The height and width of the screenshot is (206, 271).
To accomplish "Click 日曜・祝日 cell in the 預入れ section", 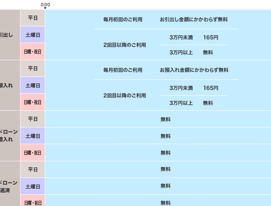I will pos(33,102).
